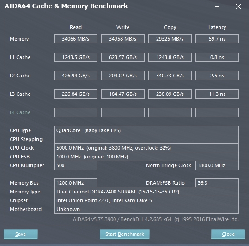
Task: Click the Save button
Action: [x=21, y=234]
